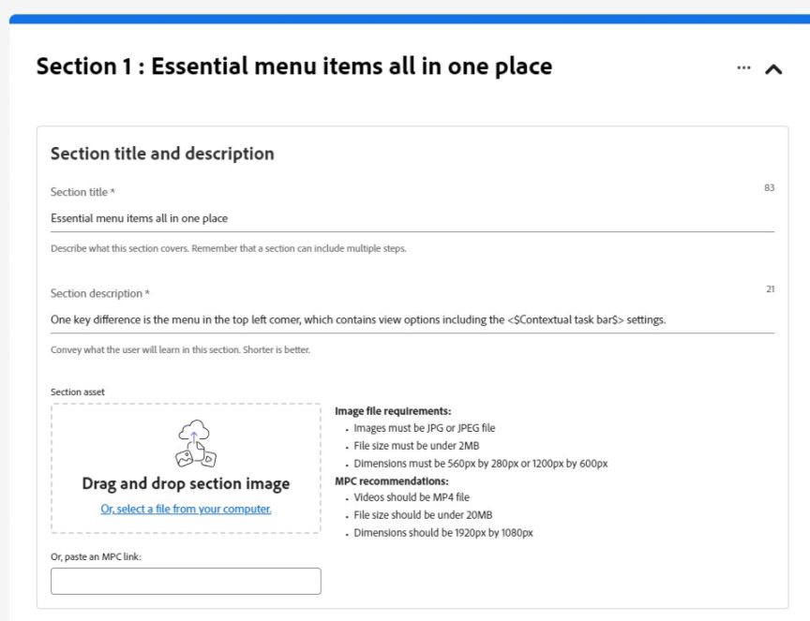Image resolution: width=810 pixels, height=621 pixels.
Task: Click the "Section description *" field label
Action: [x=99, y=293]
